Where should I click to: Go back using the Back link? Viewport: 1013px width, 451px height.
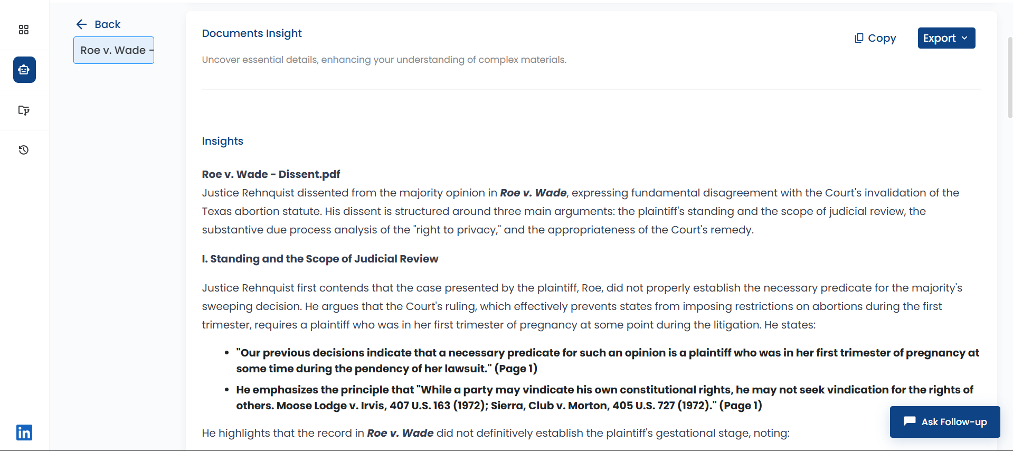[107, 24]
